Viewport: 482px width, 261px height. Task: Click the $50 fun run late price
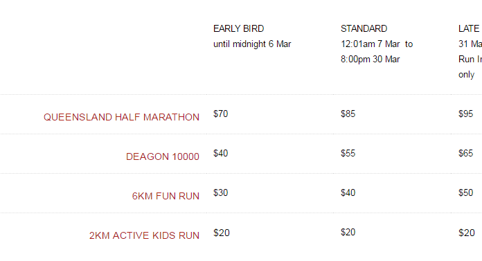point(465,192)
